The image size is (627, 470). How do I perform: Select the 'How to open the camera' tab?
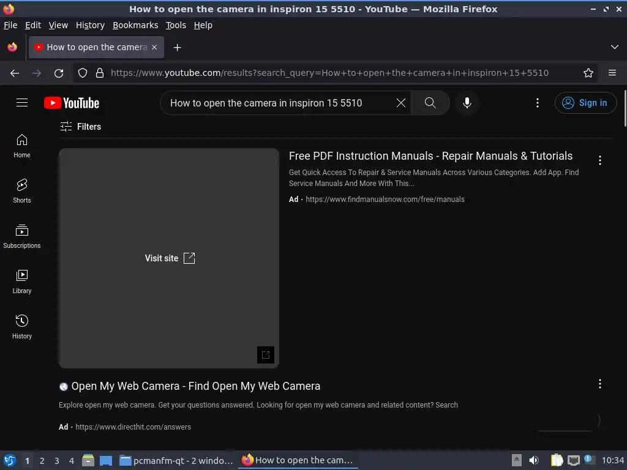[96, 47]
